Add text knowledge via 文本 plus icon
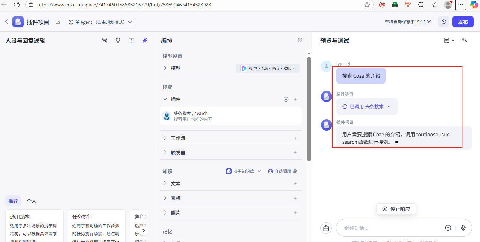Screen dimensions: 480x242 pyautogui.click(x=295, y=184)
